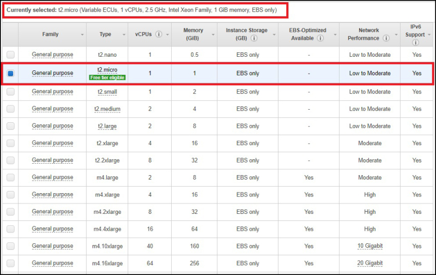
Task: Click the 64 vCPUs value in m4.16xlarge row
Action: pyautogui.click(x=150, y=264)
